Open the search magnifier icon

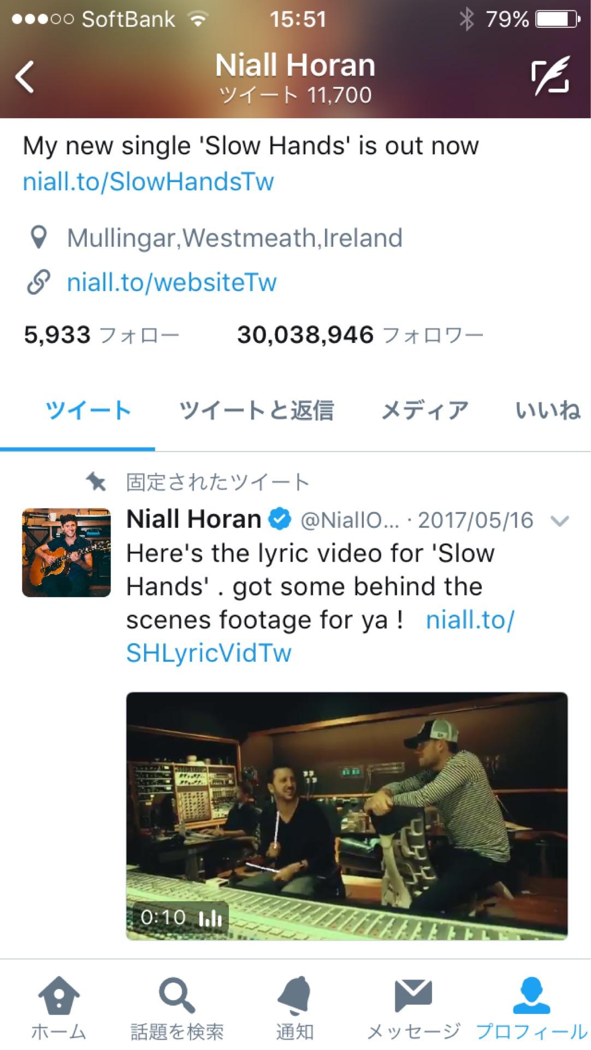(176, 995)
